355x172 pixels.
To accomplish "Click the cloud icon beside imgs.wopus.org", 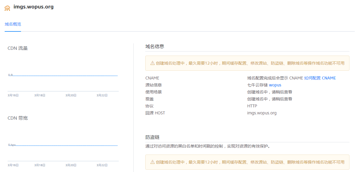I will (8, 8).
